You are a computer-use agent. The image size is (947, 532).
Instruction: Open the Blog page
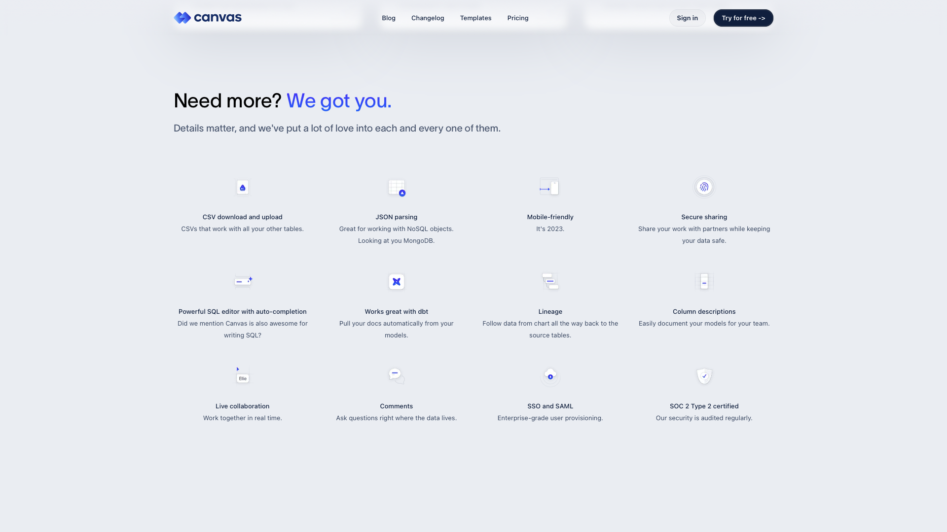point(389,18)
